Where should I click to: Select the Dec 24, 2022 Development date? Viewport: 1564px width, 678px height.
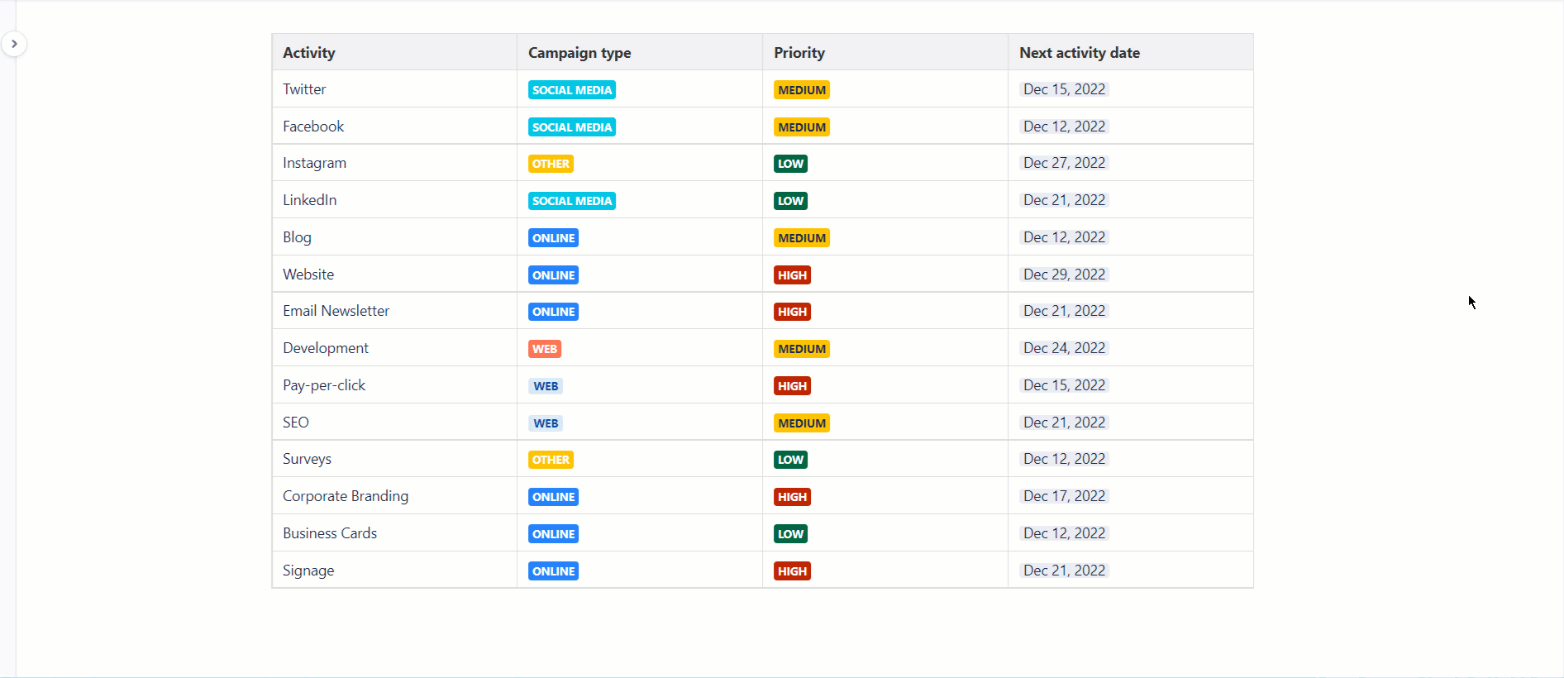coord(1064,348)
